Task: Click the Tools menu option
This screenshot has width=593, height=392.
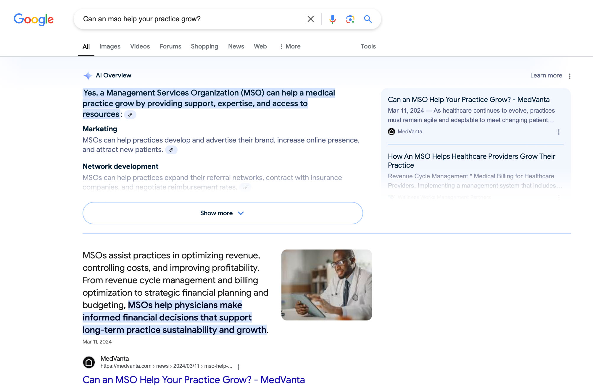Action: coord(368,46)
